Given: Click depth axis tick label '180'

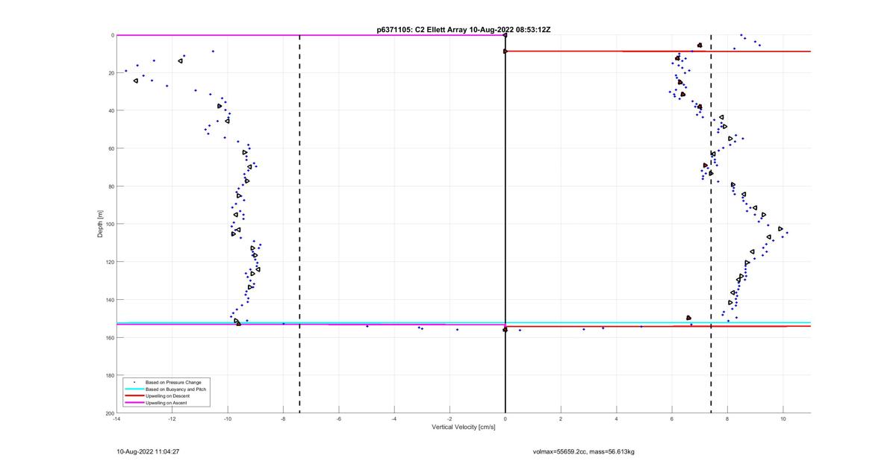Looking at the screenshot, I should (x=109, y=375).
